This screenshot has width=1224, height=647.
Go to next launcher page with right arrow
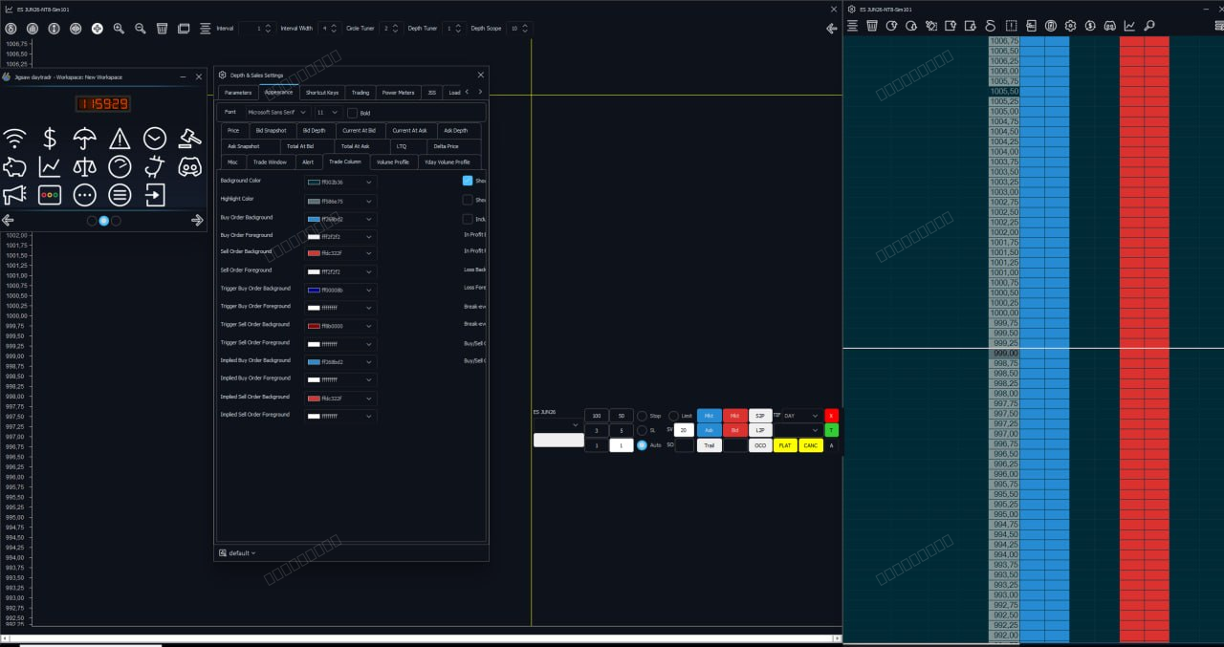pos(197,220)
